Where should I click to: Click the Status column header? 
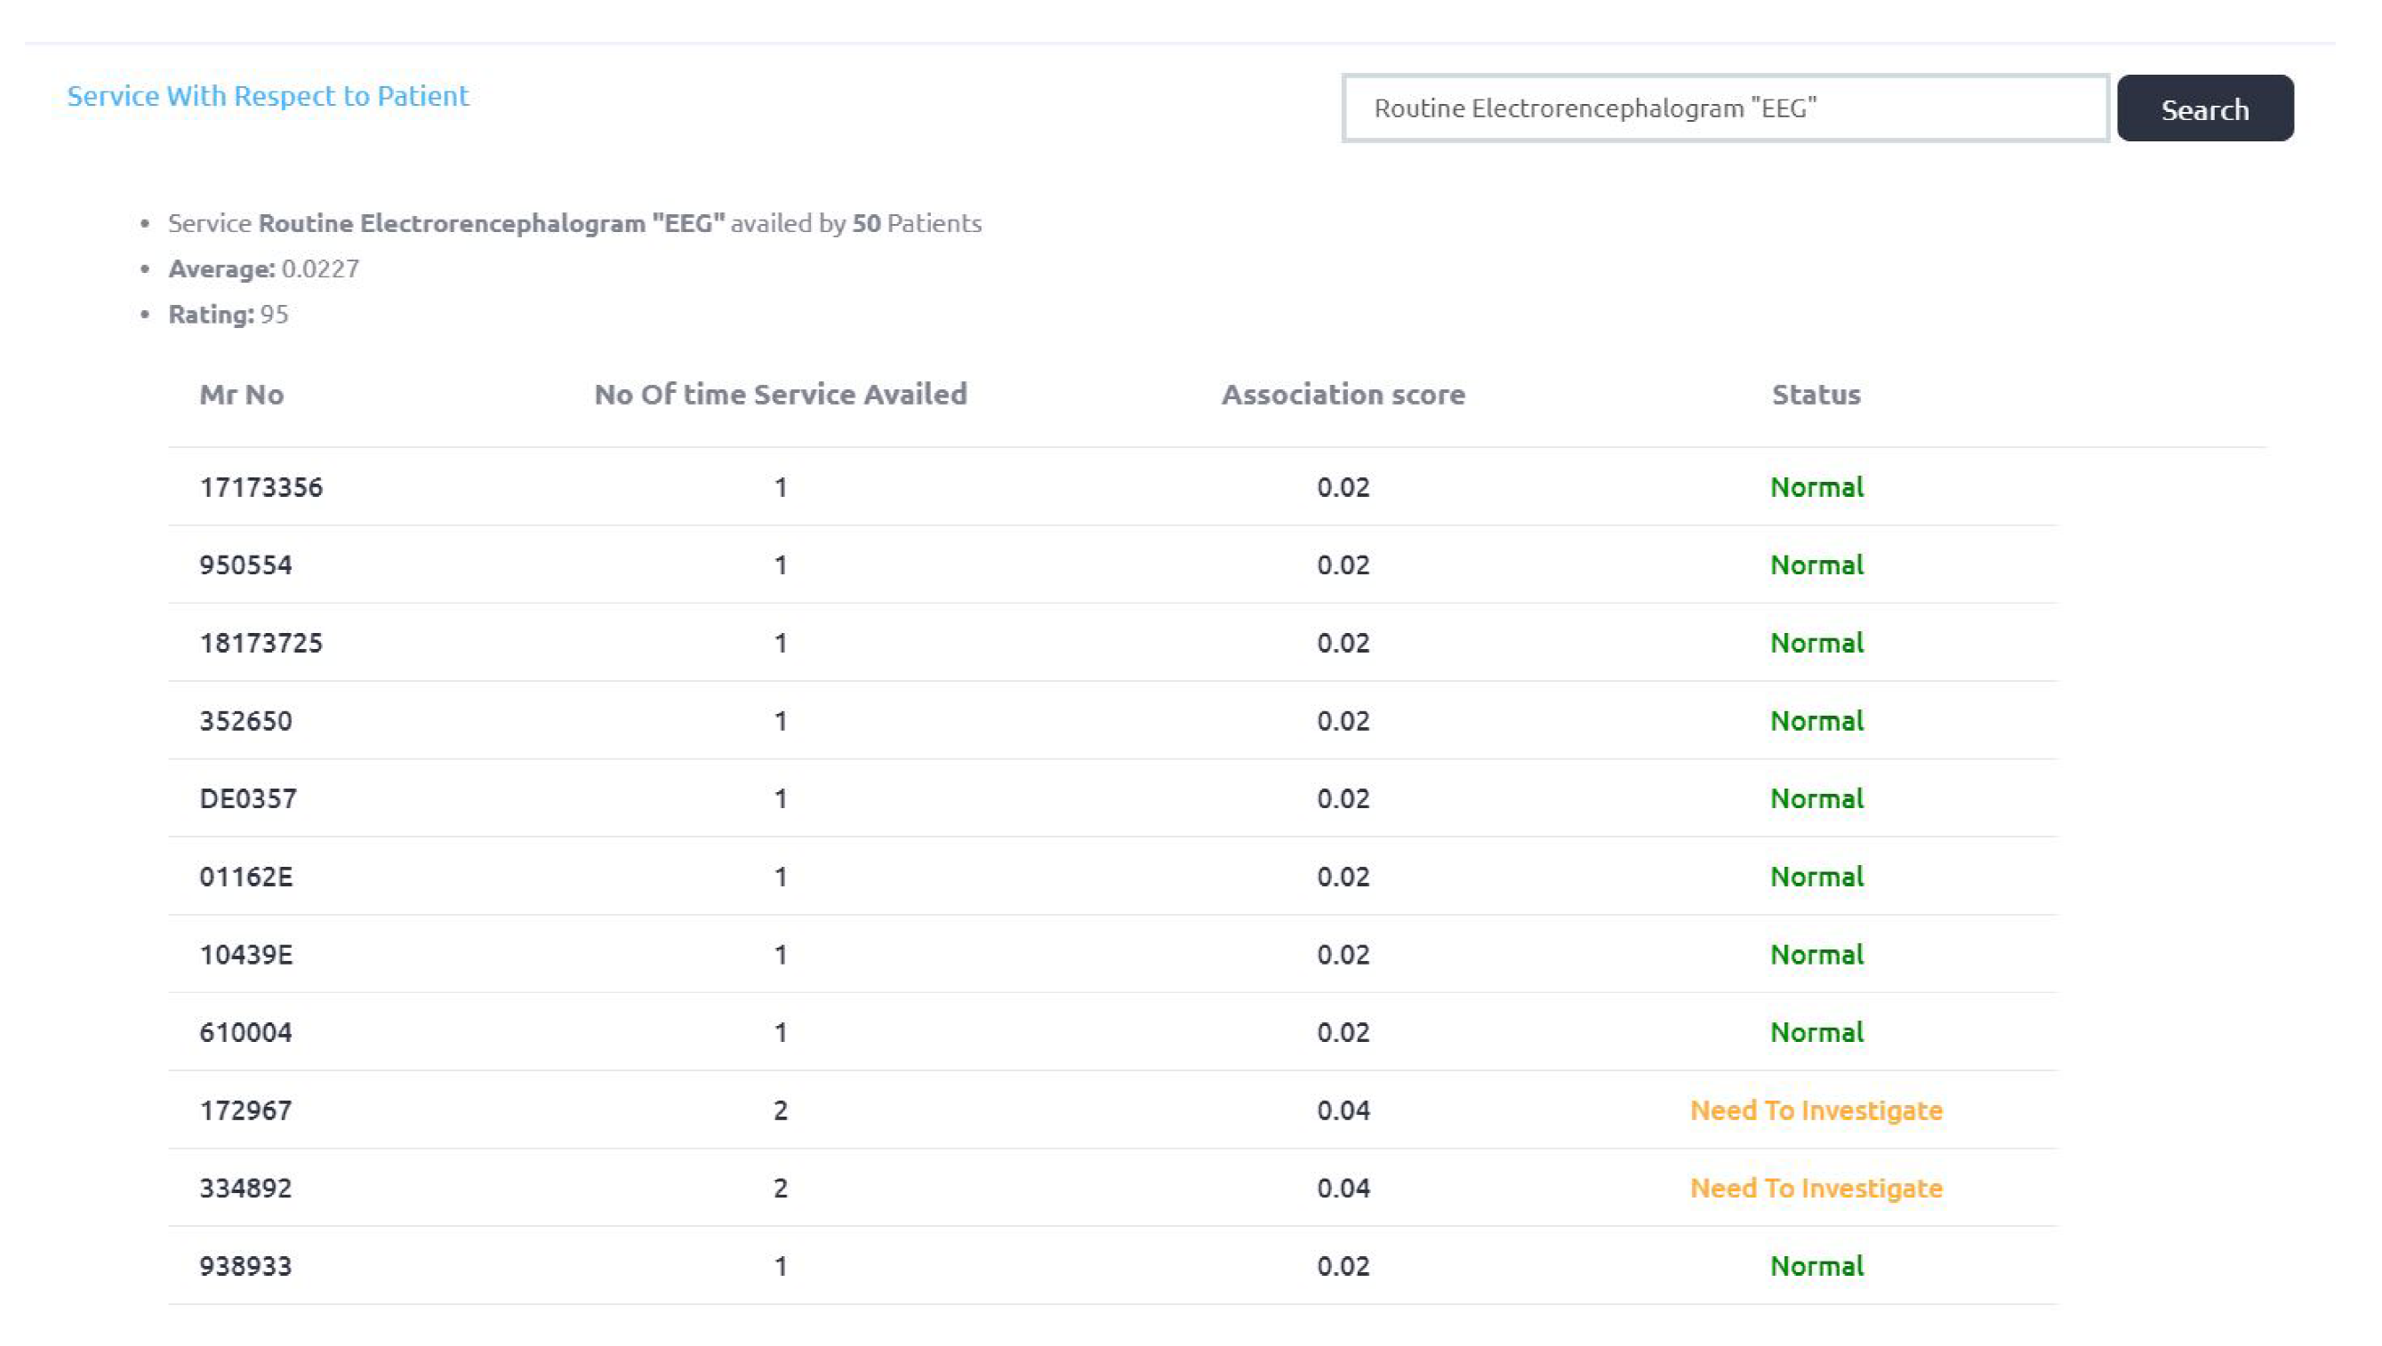point(1815,395)
